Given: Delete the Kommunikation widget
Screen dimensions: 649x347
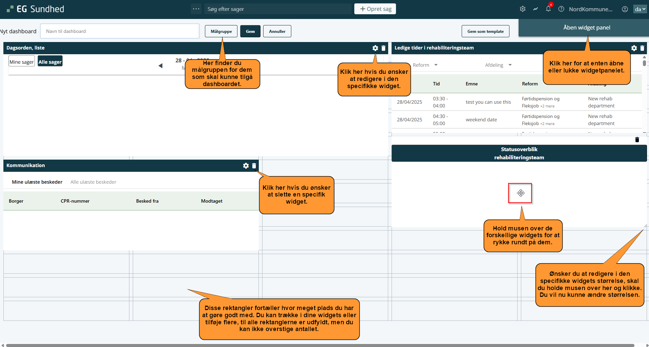Looking at the screenshot, I should click(254, 166).
